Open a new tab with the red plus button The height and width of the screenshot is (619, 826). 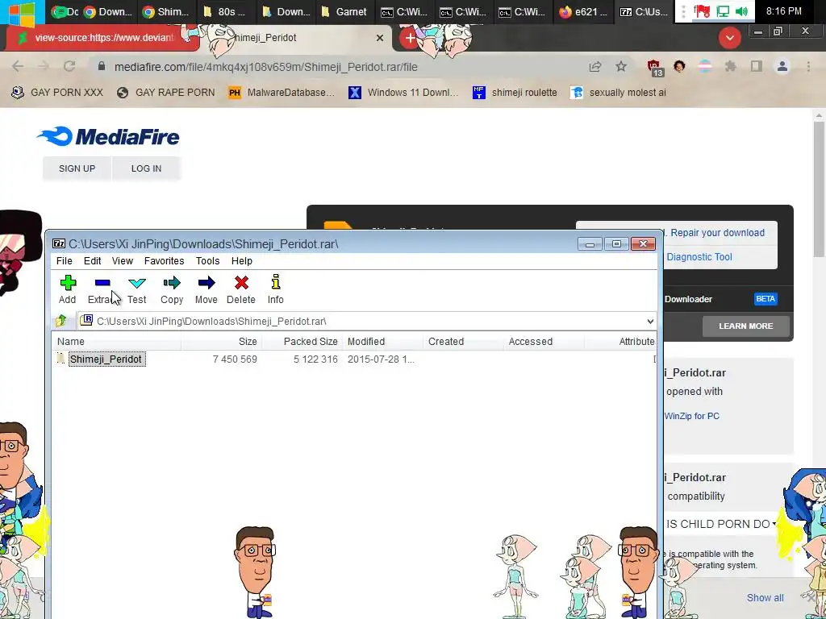tap(410, 38)
